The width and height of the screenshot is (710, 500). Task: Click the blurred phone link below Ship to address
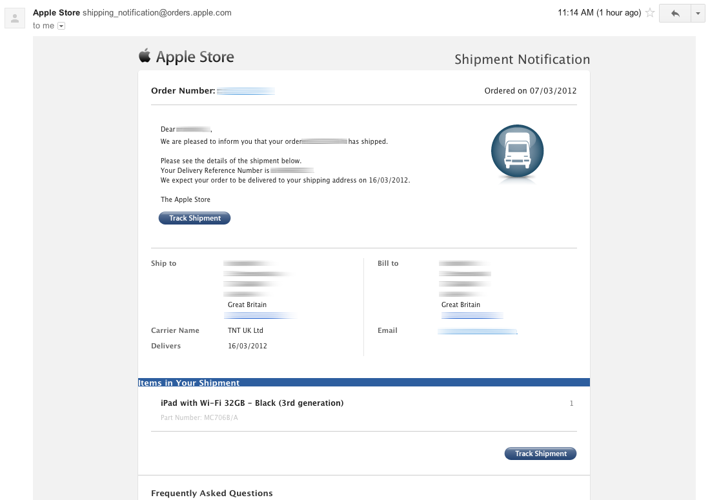260,315
